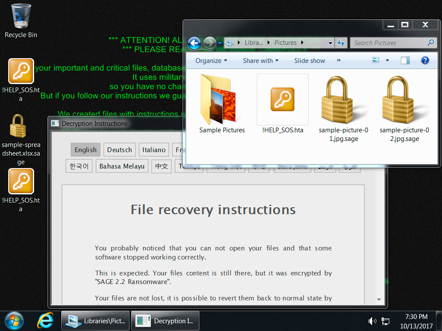
Task: Select the sample-picture-02.jpg.sage file
Action: [404, 108]
